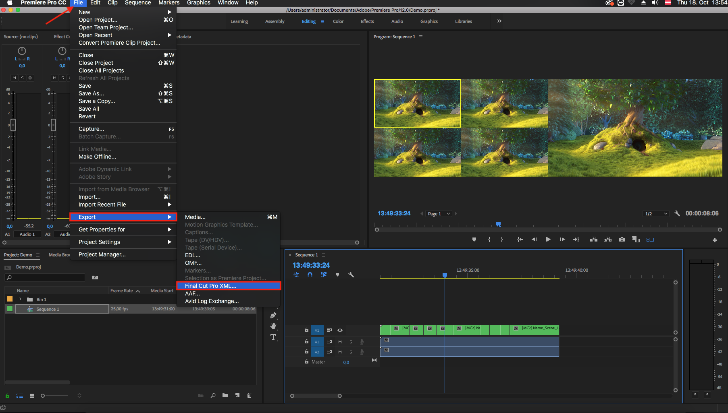Viewport: 728px width, 413px height.
Task: Open Program: Sequence 1 panel menu
Action: click(421, 37)
